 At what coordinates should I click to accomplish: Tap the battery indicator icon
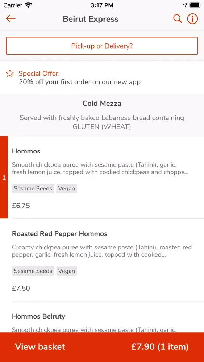[195, 5]
